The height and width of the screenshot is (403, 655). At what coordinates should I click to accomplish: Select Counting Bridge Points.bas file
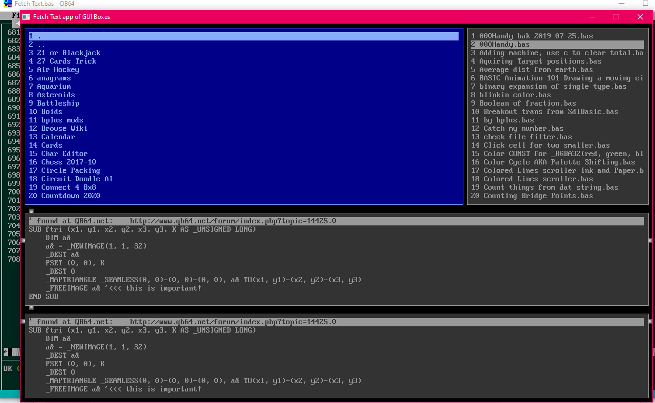point(535,196)
